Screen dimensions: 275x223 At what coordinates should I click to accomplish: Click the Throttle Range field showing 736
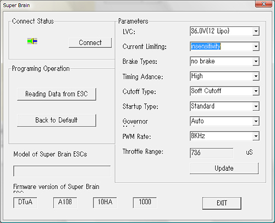(212, 153)
